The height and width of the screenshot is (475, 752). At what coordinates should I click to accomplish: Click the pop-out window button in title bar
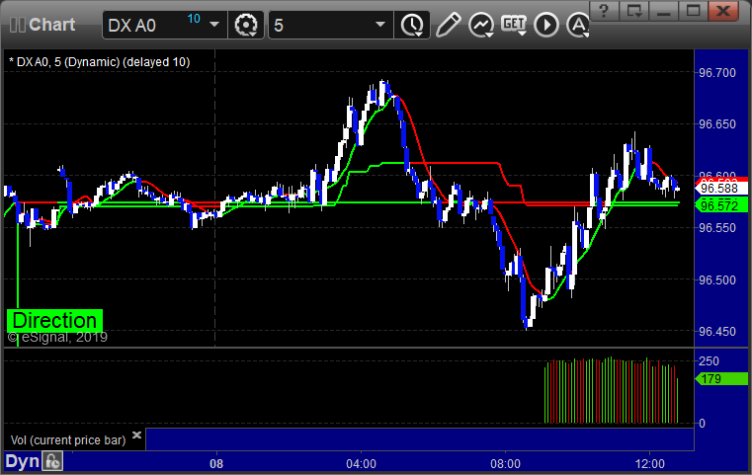(x=634, y=10)
